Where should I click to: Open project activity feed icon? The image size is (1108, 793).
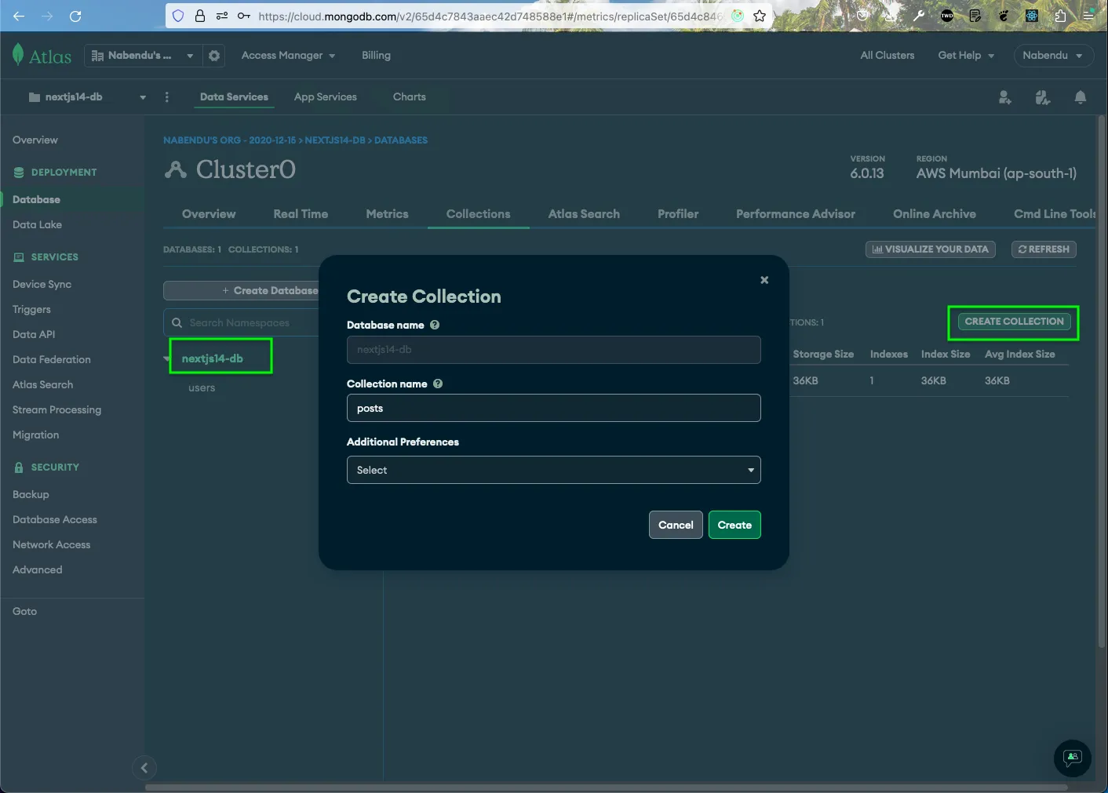[x=1042, y=97]
